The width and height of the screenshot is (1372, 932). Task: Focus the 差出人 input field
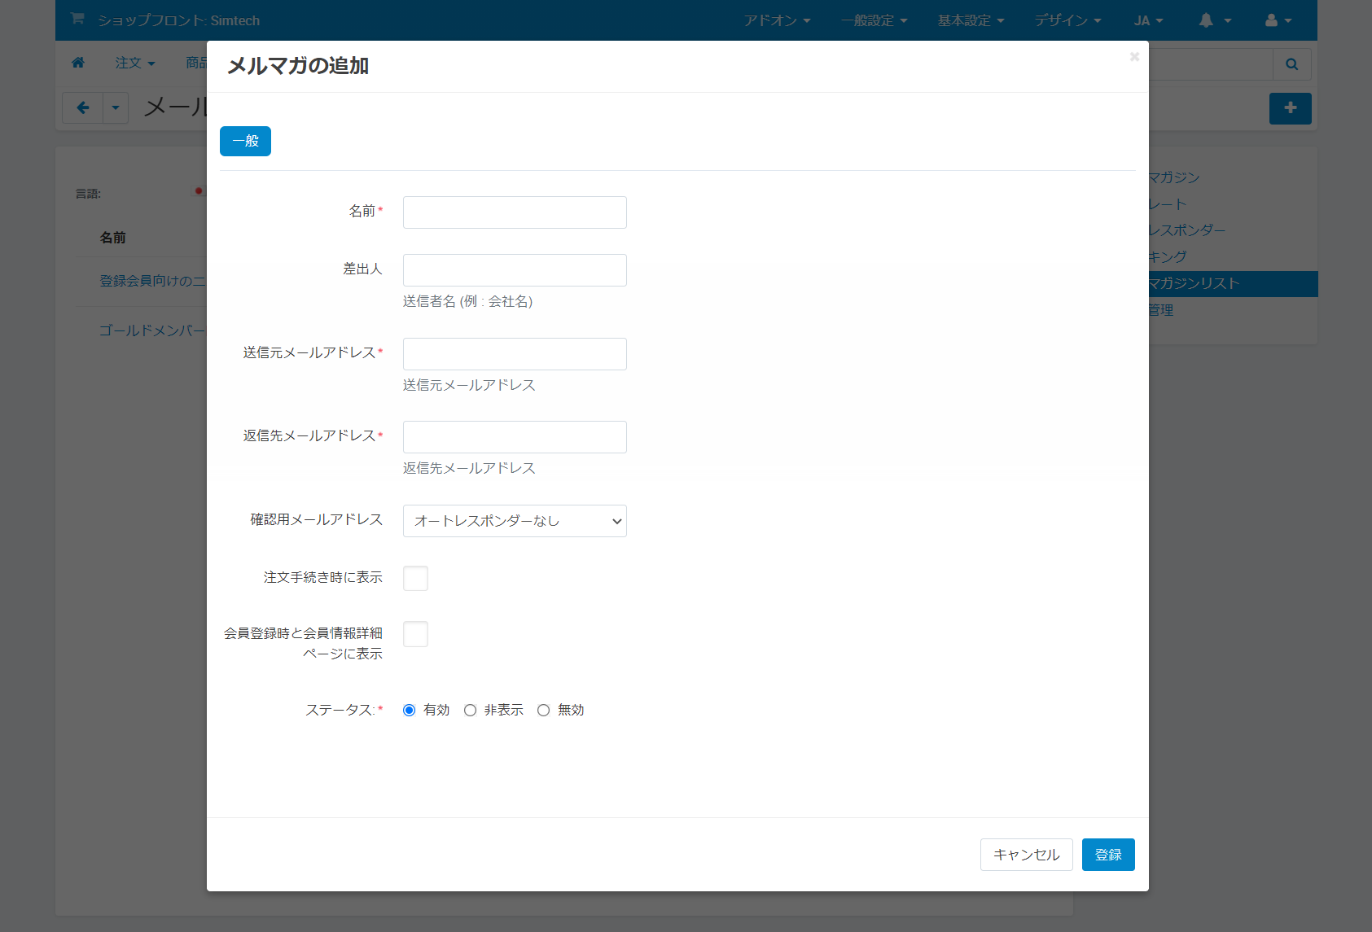tap(515, 270)
